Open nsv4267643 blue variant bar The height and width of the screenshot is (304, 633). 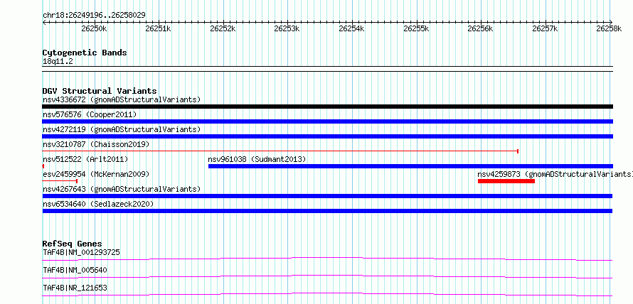(327, 196)
